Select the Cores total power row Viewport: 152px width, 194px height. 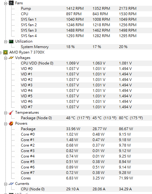coord(86,178)
